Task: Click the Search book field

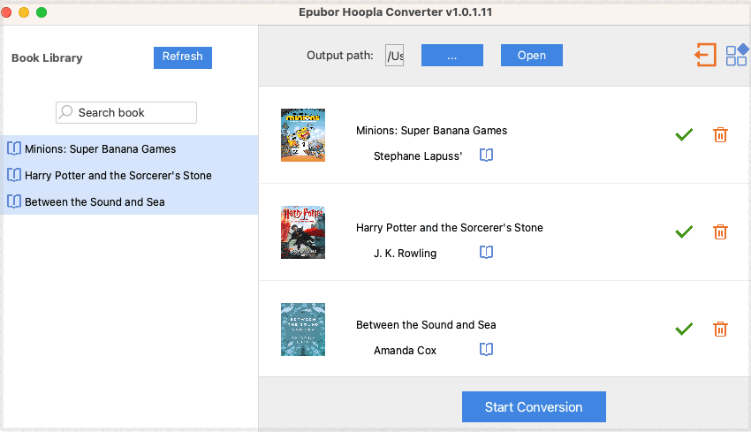Action: click(x=126, y=112)
